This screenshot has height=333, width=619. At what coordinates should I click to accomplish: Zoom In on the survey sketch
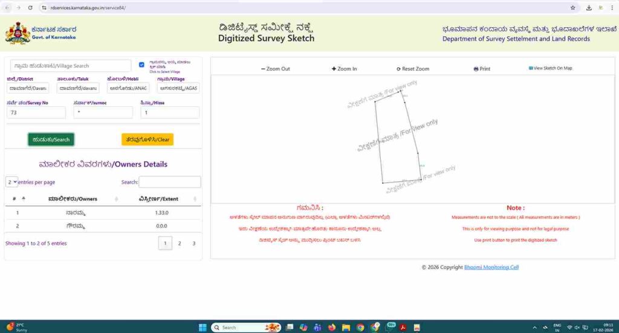coord(345,69)
